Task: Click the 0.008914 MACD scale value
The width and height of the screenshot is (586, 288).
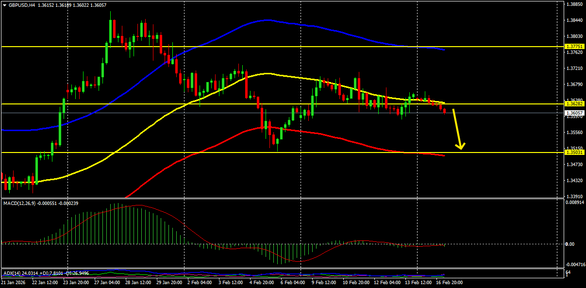Action: click(x=575, y=202)
